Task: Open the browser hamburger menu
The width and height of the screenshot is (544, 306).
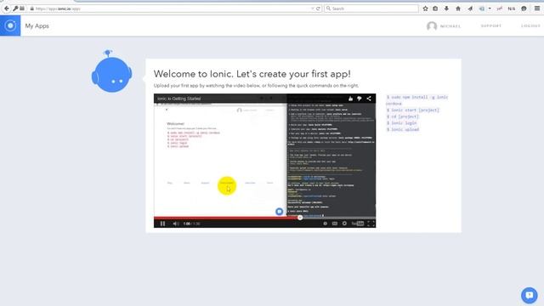Action: pyautogui.click(x=536, y=8)
